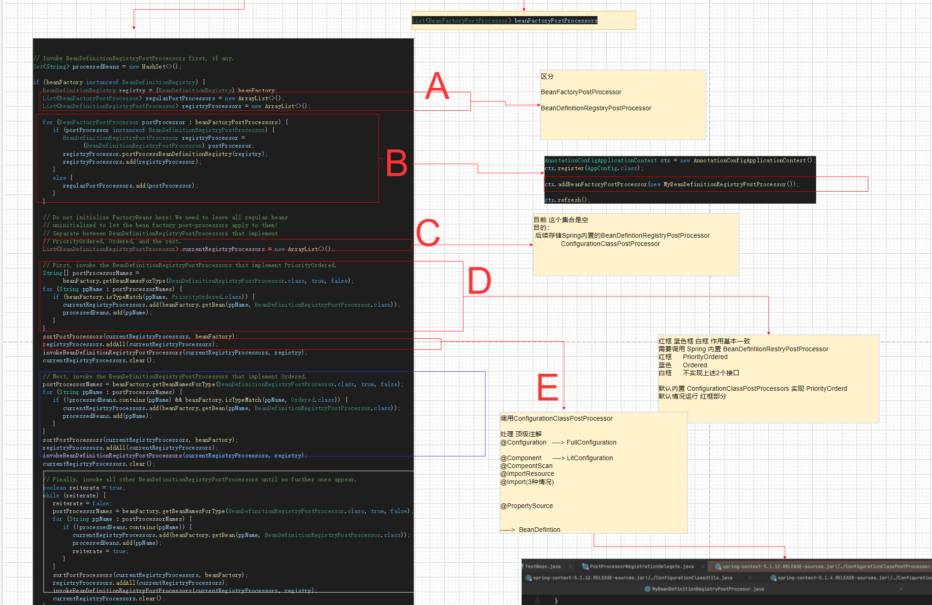This screenshot has width=932, height=605.
Task: Click the 'ctx.refresh();' code line
Action: pos(567,200)
